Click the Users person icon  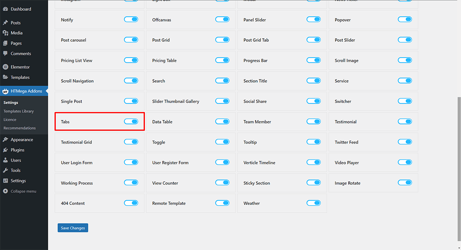tap(5, 160)
